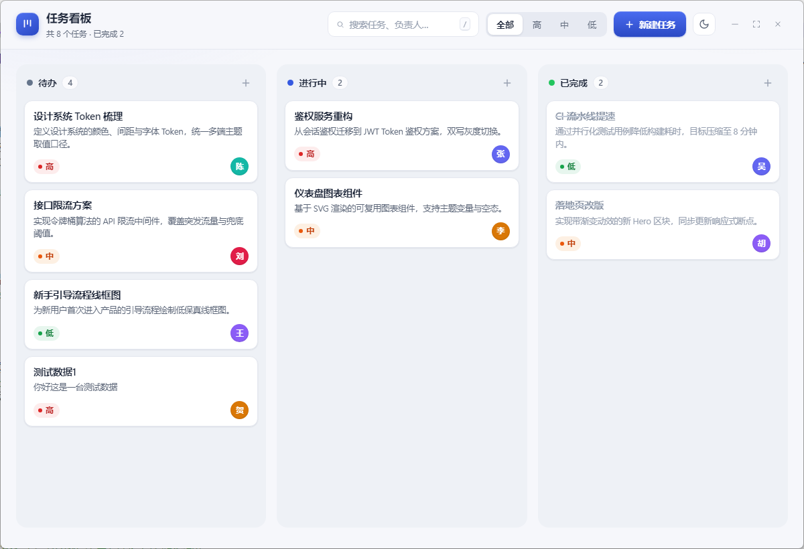This screenshot has height=549, width=804.
Task: Filter tasks by 高 priority
Action: (537, 25)
